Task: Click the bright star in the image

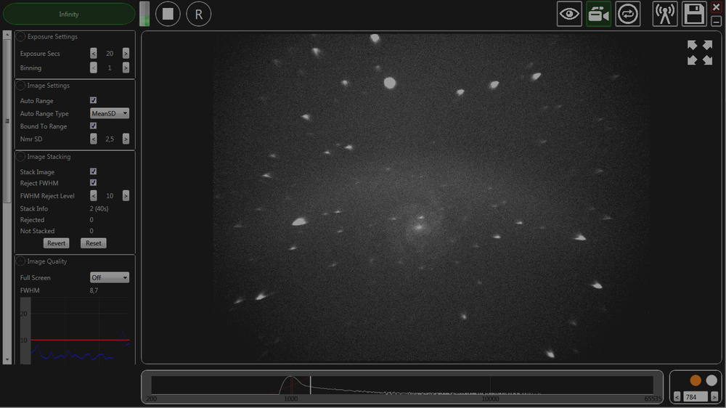Action: [390, 83]
